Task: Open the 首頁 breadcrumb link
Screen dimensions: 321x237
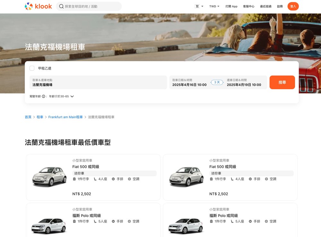Action: [x=28, y=117]
